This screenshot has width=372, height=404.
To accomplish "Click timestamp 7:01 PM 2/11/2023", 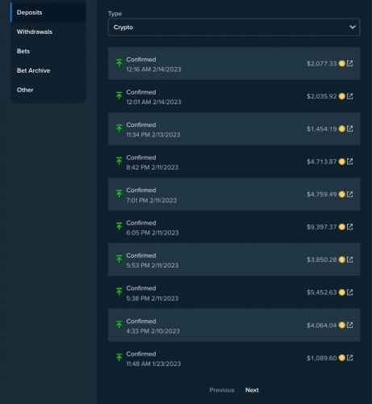I will coord(152,200).
